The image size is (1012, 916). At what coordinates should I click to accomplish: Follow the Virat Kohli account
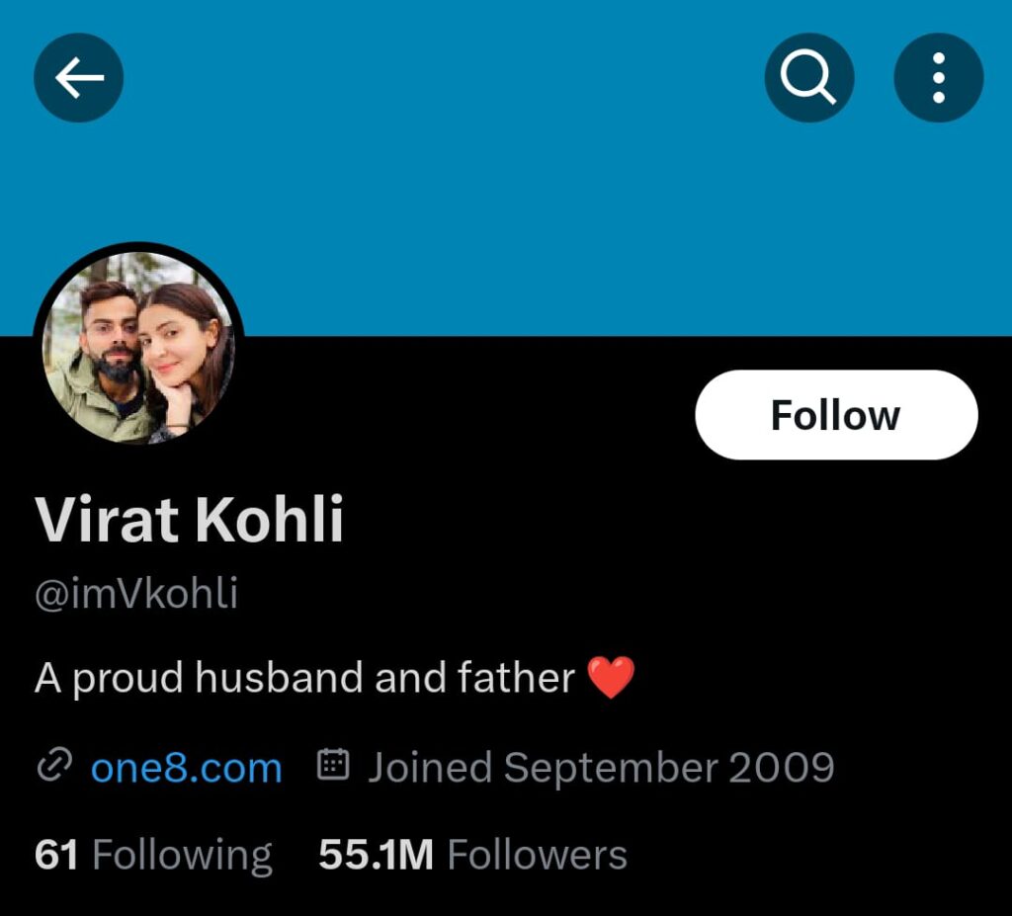click(836, 415)
